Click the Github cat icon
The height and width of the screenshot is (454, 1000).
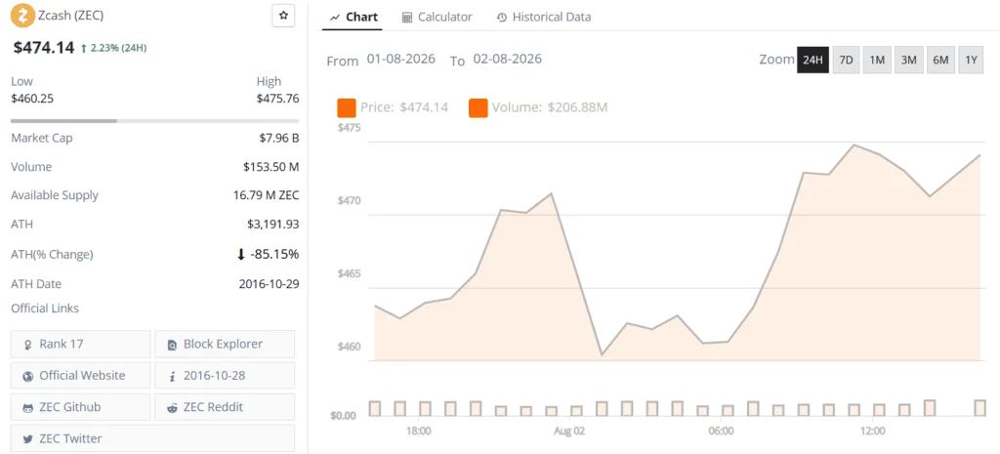tap(27, 407)
